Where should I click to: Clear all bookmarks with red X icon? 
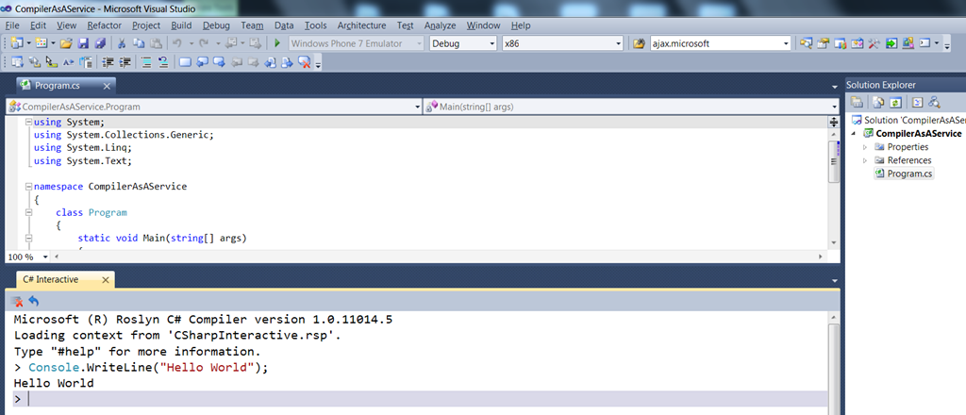pos(304,61)
